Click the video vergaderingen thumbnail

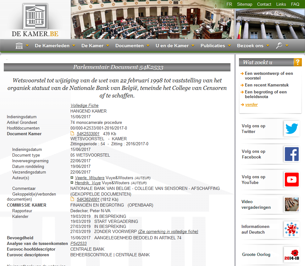point(291,204)
